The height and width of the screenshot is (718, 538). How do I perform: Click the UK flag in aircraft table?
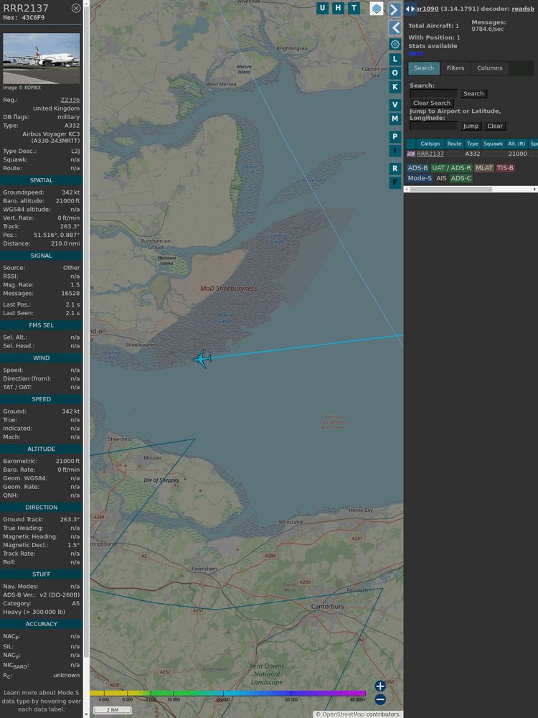click(411, 154)
